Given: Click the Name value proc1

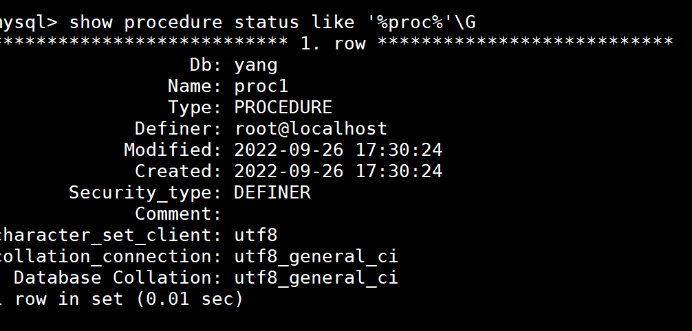Looking at the screenshot, I should tap(261, 86).
